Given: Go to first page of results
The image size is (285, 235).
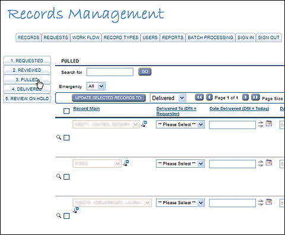Looking at the screenshot, I should click(x=199, y=98).
